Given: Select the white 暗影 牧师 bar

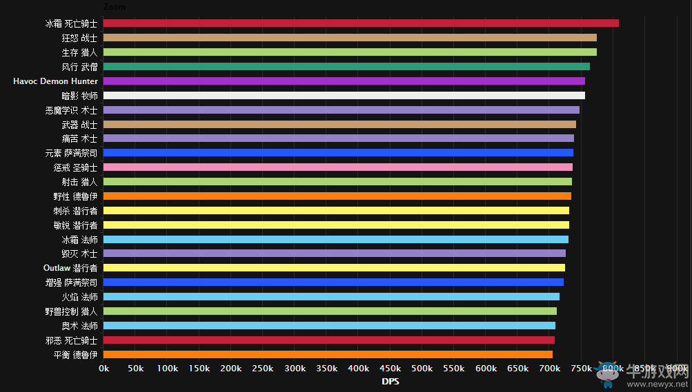Looking at the screenshot, I should (x=344, y=96).
